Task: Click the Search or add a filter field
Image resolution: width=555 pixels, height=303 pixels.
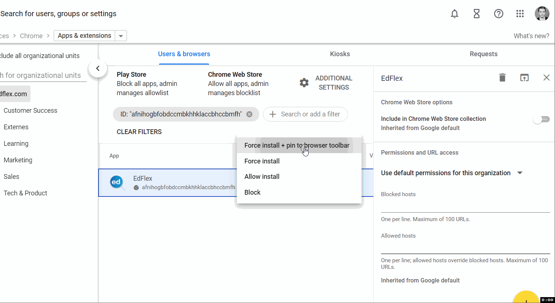Action: coord(305,114)
